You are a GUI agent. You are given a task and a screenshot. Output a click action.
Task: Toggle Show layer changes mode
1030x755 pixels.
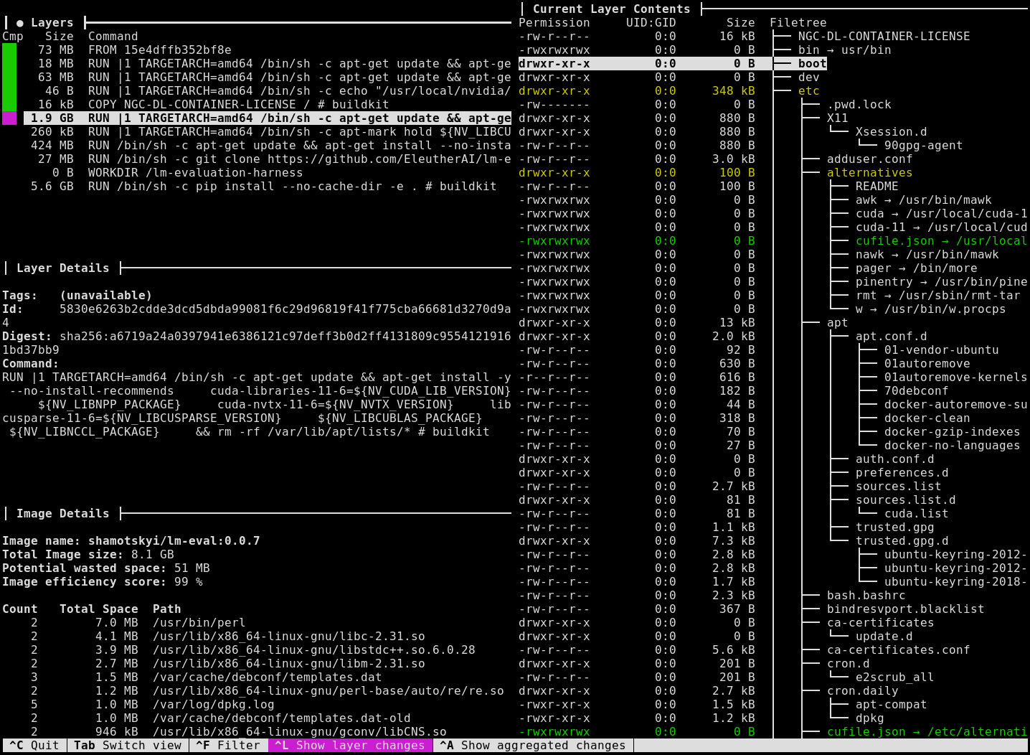350,746
